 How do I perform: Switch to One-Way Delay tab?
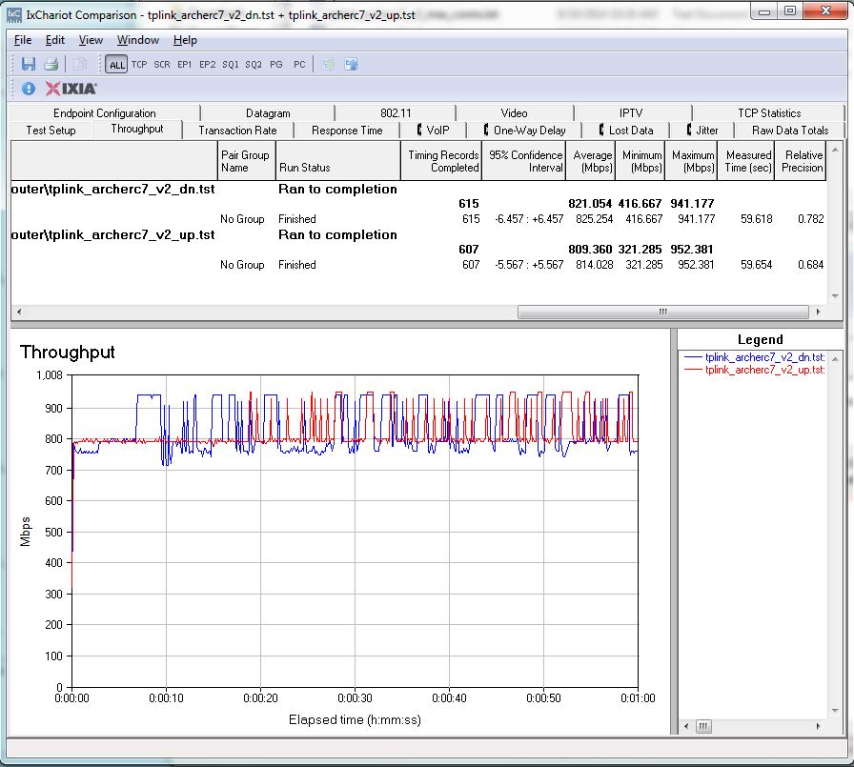(x=524, y=131)
